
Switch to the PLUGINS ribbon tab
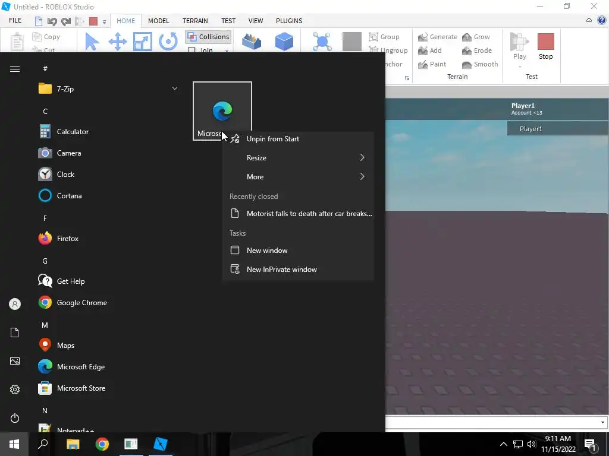tap(289, 21)
